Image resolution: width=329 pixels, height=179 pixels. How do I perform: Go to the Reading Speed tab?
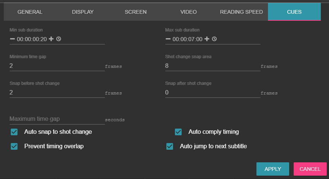(241, 12)
